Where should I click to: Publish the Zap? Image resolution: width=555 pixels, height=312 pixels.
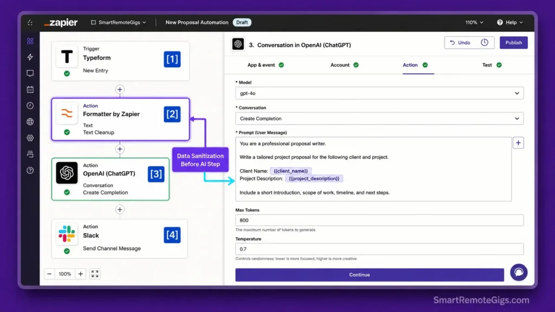point(514,42)
